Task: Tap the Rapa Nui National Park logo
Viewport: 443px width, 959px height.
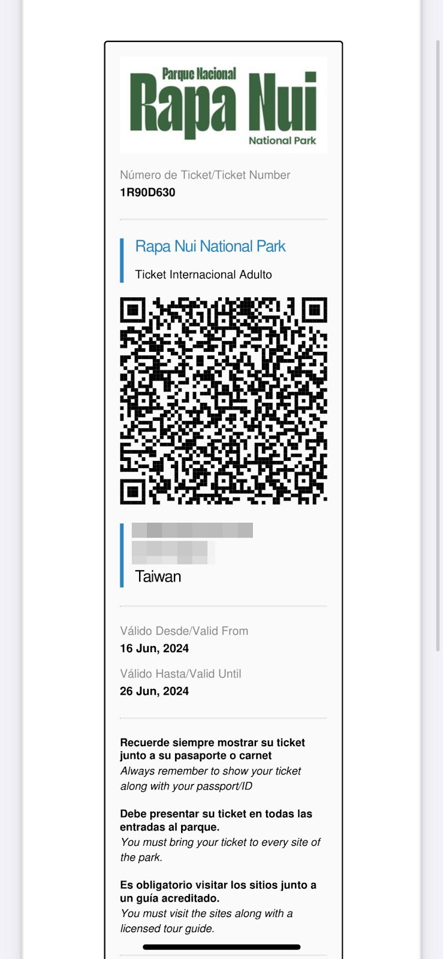Action: pyautogui.click(x=224, y=105)
